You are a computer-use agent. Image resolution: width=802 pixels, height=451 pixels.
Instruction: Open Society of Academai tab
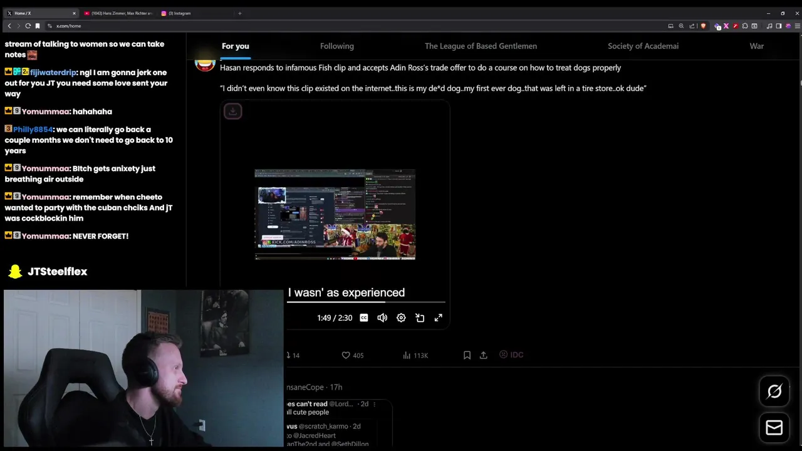click(643, 46)
